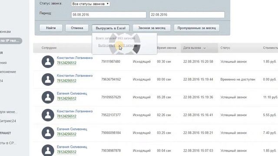This screenshot has width=278, height=156.
Task: Open Константин Логвиненко in 15:20:58 row
Action: (75, 58)
